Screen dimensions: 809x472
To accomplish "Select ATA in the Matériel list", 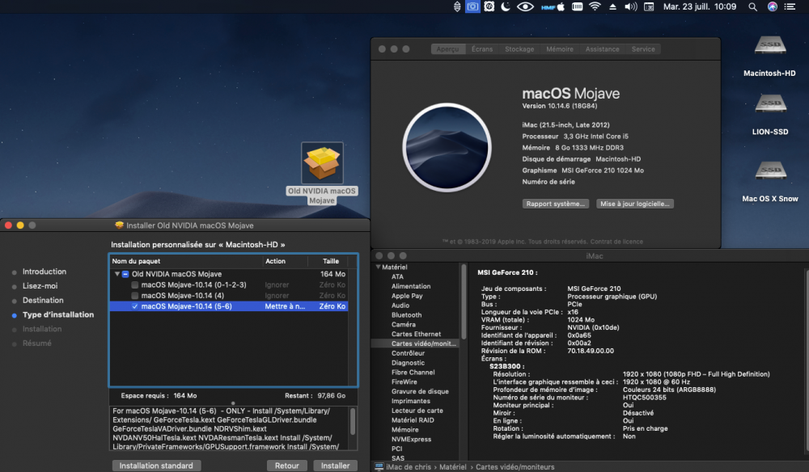I will tap(397, 276).
